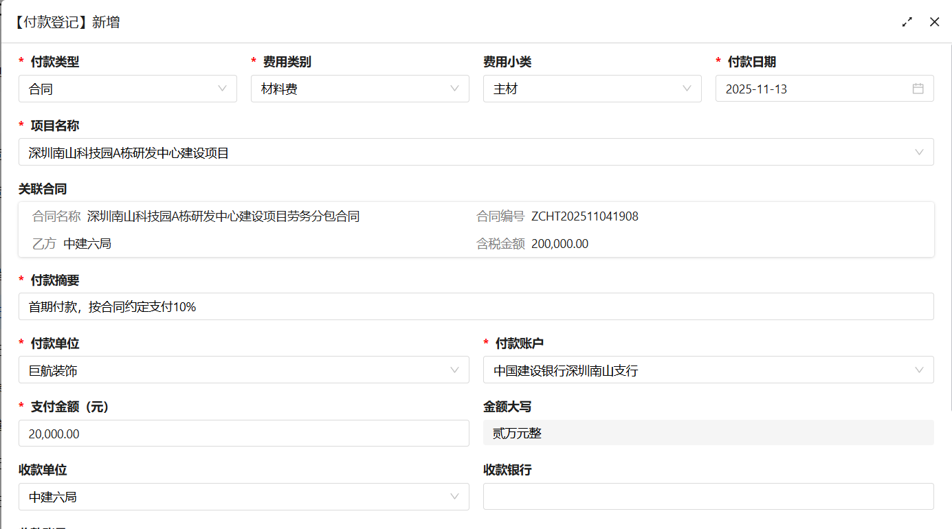Click the 付款摘要 input showing 首期付款

pyautogui.click(x=476, y=306)
